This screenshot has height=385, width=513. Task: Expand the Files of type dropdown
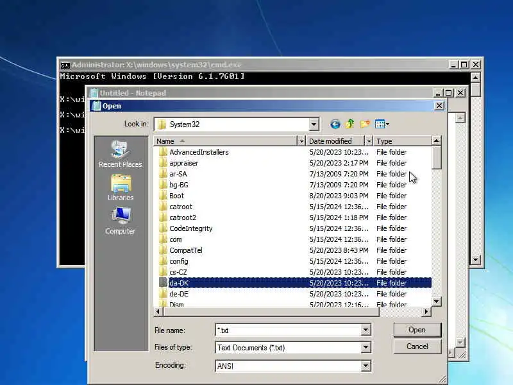tap(366, 347)
